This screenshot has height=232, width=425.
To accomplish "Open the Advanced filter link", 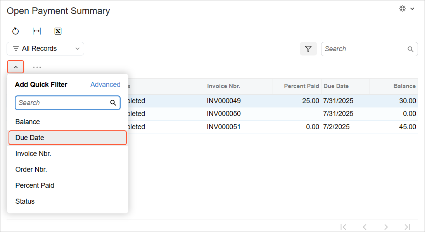I will [x=105, y=85].
